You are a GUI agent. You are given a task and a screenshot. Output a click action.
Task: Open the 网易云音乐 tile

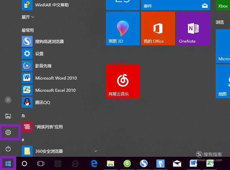pos(123,81)
